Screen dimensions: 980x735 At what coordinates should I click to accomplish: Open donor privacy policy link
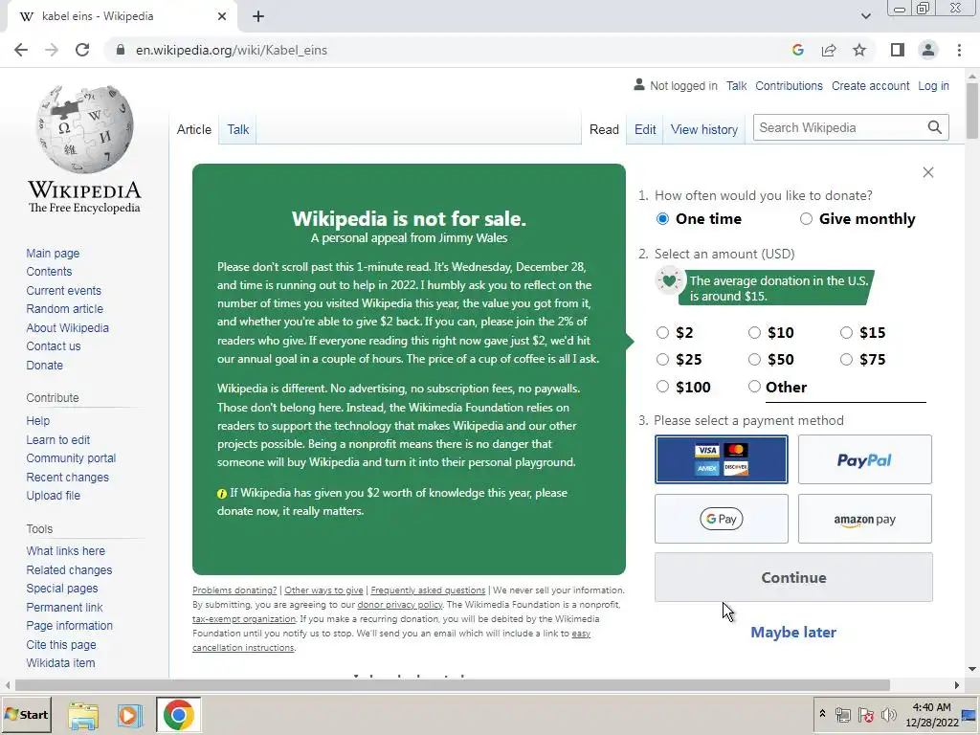tap(400, 605)
